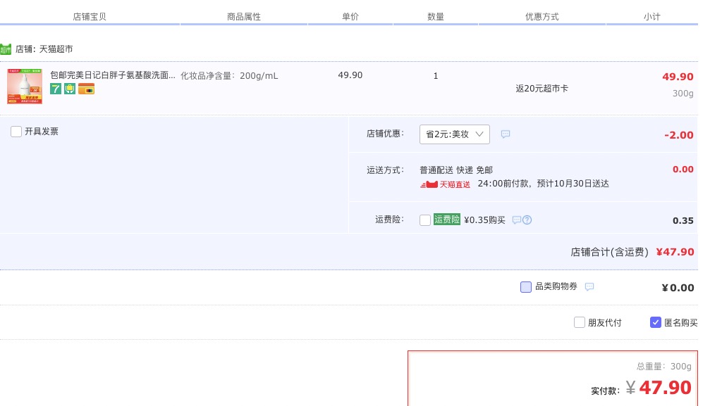Click the 店铺合计 ¥47.90 amount
This screenshot has width=722, height=406.
(675, 252)
